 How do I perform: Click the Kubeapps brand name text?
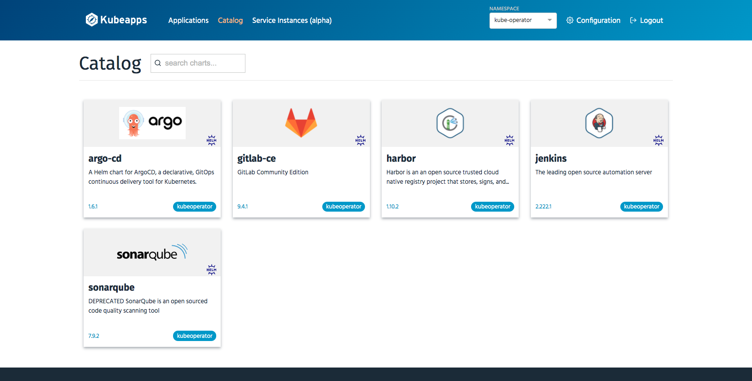124,20
